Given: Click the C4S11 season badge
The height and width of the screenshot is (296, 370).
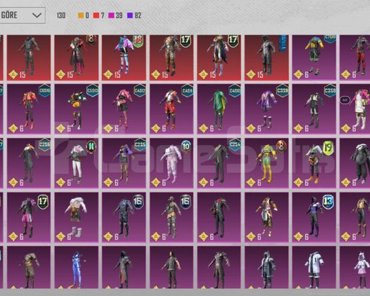Looking at the screenshot, I should pyautogui.click(x=187, y=91).
